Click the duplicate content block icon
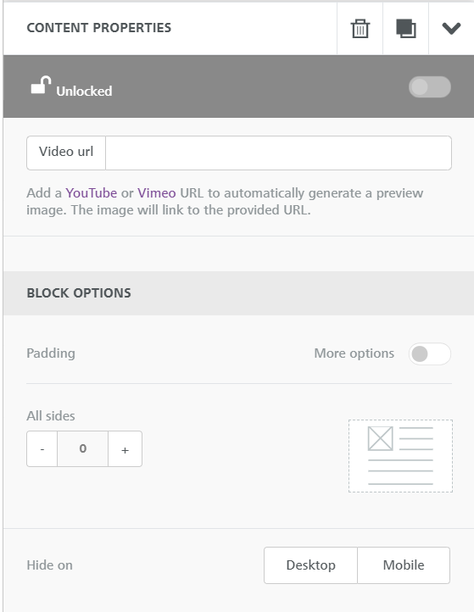The image size is (474, 612). coord(405,29)
